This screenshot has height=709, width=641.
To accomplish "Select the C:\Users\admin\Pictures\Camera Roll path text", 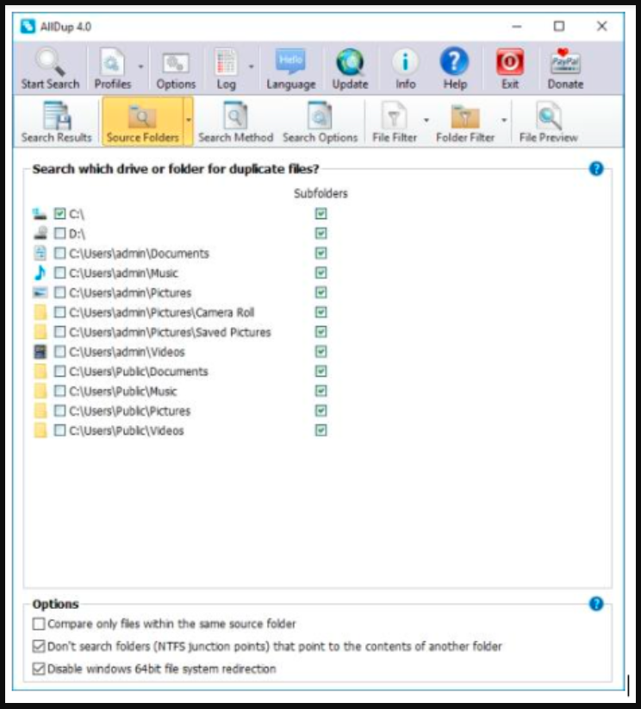I will [161, 312].
